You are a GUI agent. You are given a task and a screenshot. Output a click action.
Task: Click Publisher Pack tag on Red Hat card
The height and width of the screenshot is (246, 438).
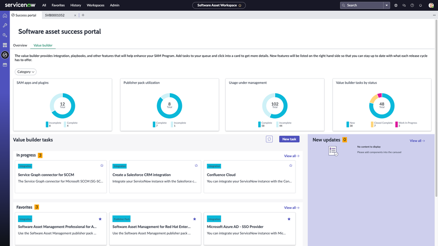point(121,219)
